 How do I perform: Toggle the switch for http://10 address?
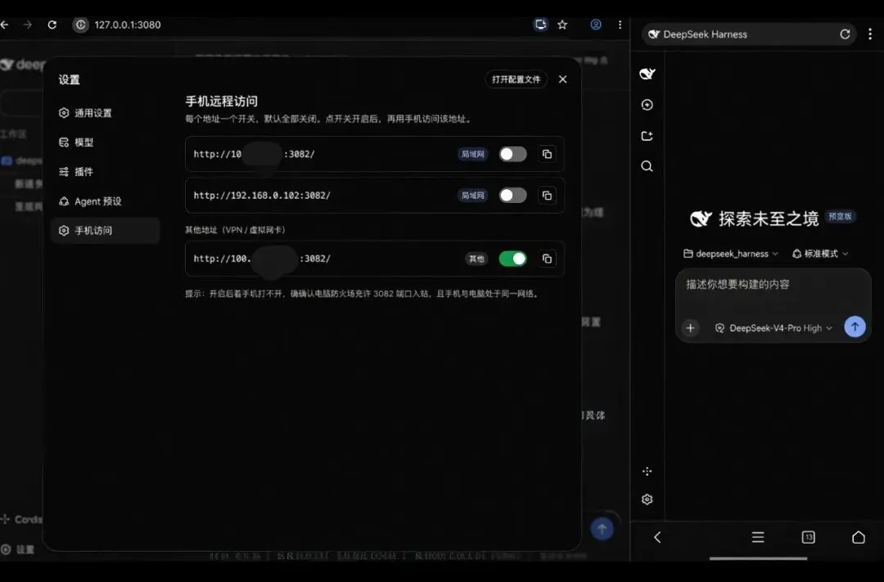tap(513, 154)
